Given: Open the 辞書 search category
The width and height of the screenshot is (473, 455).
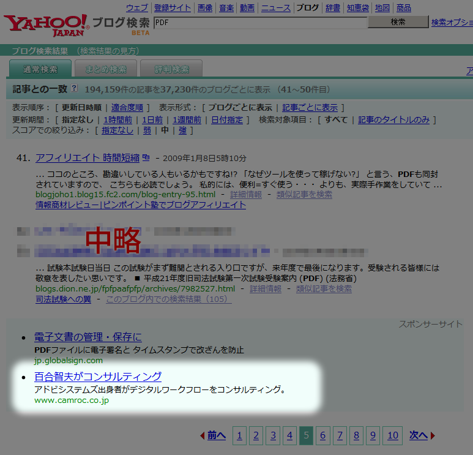Looking at the screenshot, I should coord(333,7).
